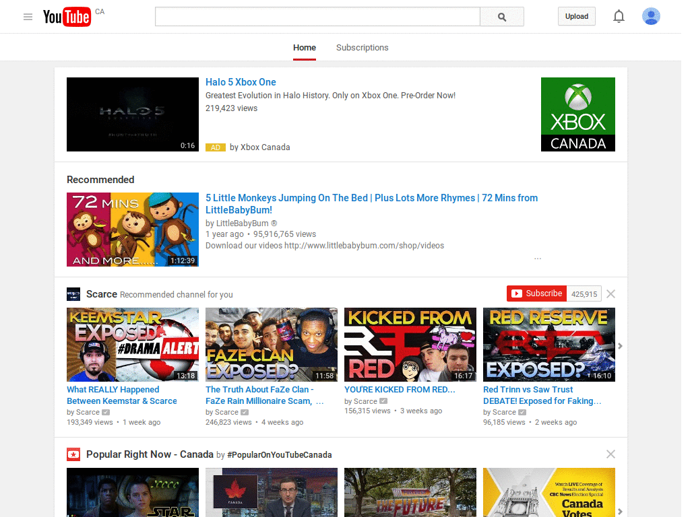Dismiss the Popular Right Now section
The height and width of the screenshot is (517, 690).
click(x=610, y=454)
